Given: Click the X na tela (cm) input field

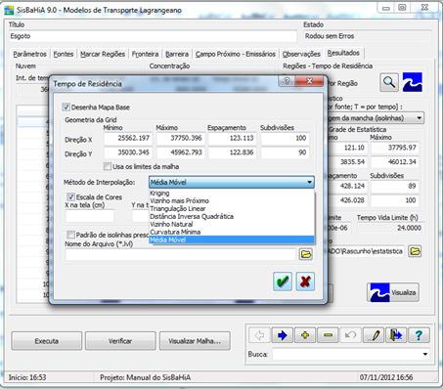Looking at the screenshot, I should (90, 216).
